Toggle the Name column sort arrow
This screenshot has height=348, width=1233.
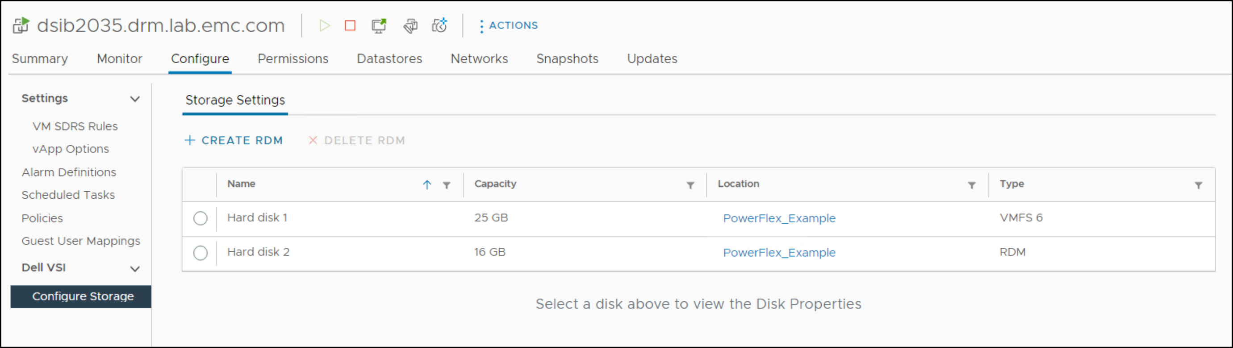(426, 185)
